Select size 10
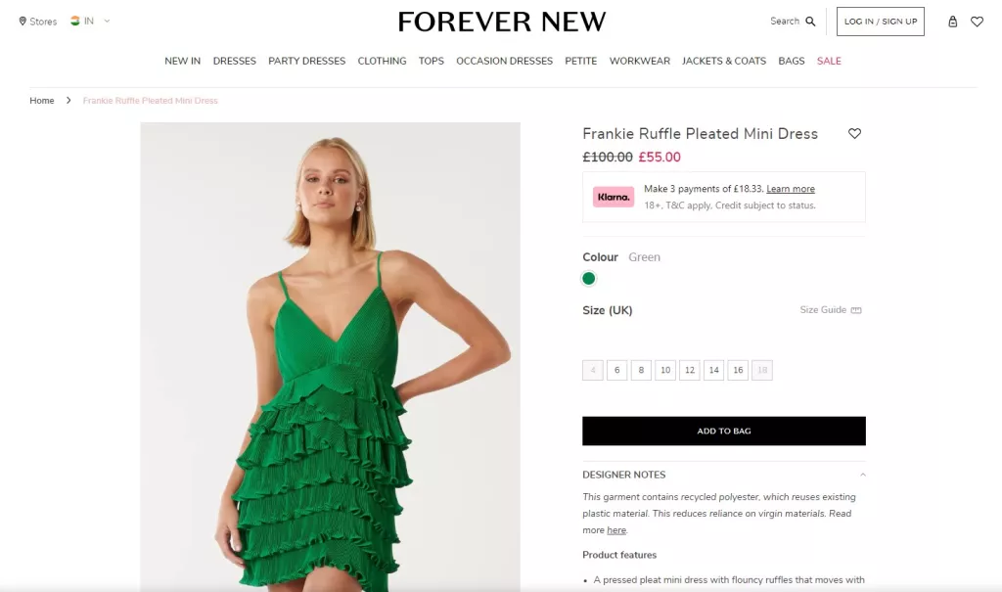 coord(665,370)
